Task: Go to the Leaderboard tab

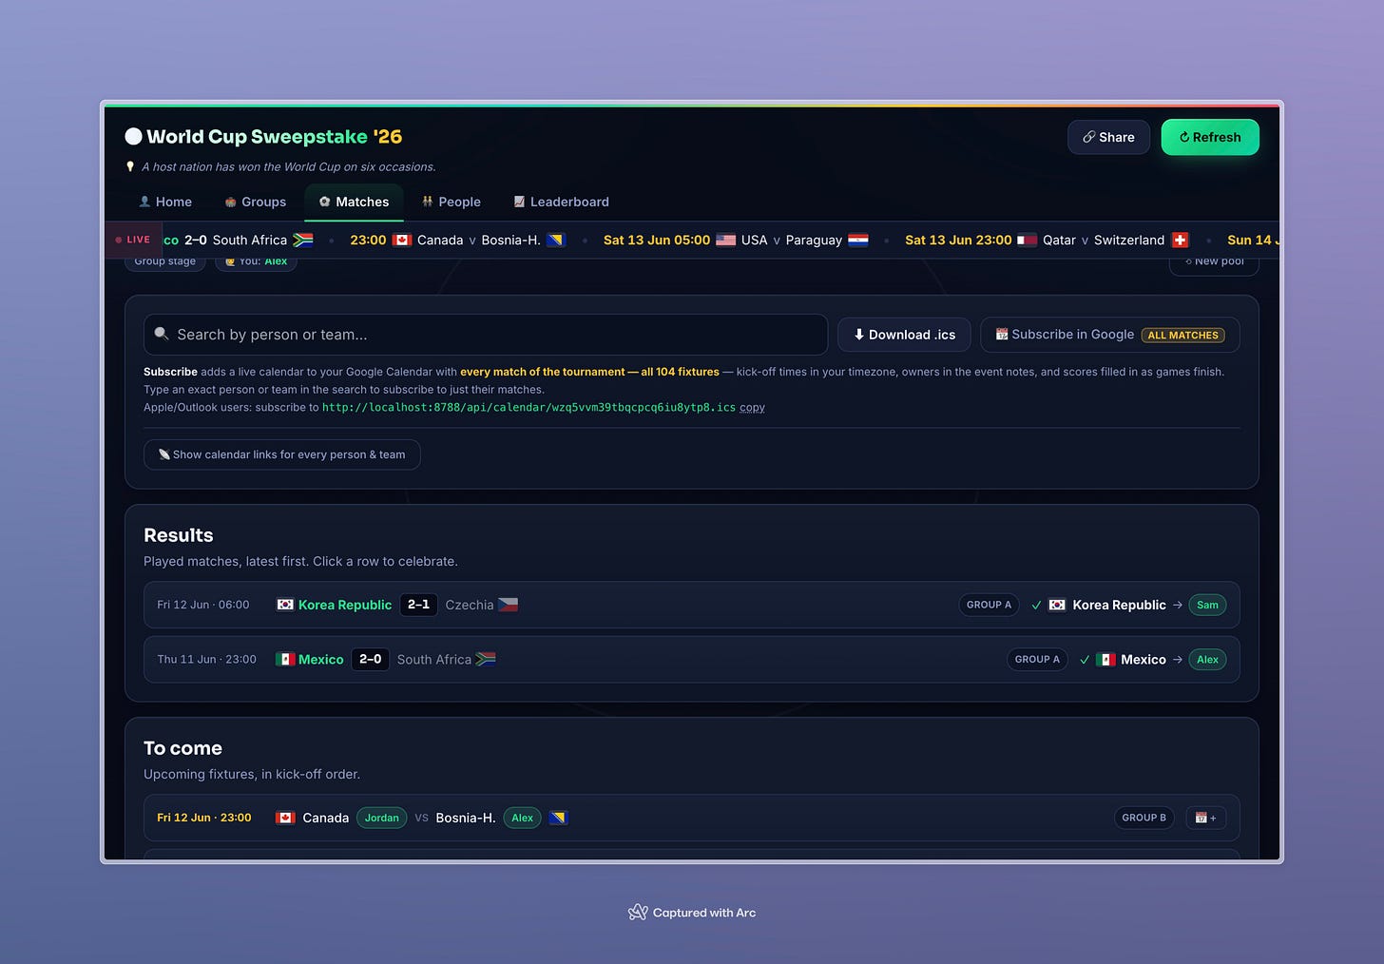Action: coord(561,202)
